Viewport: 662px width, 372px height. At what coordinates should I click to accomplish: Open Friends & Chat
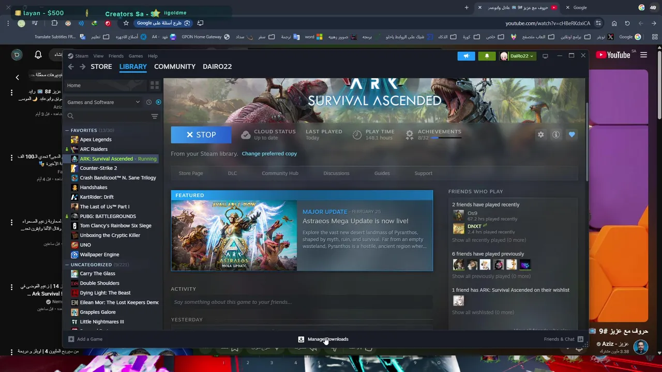564,339
